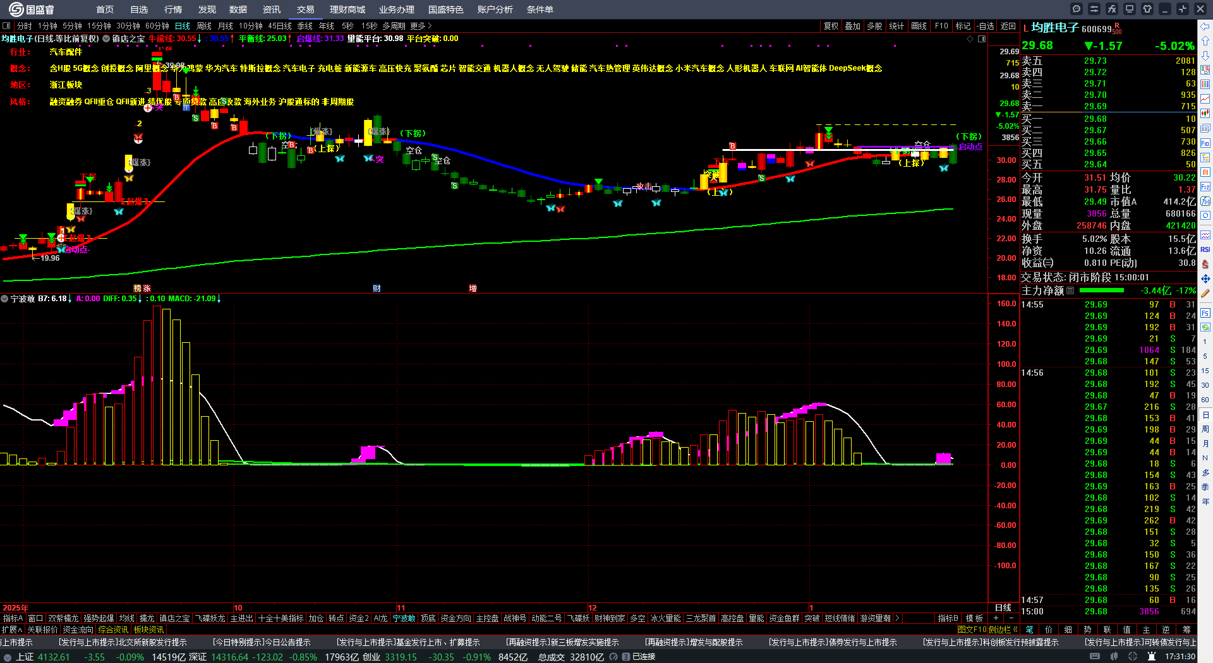Toggle the 30-minute period in right sidebar

pyautogui.click(x=1205, y=385)
